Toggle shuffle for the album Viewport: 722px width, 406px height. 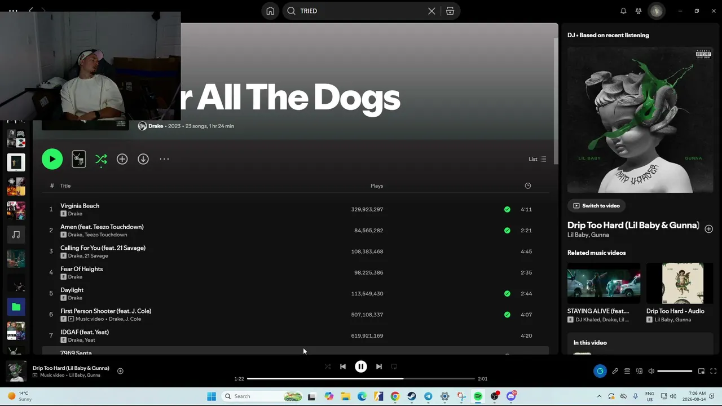tap(101, 159)
